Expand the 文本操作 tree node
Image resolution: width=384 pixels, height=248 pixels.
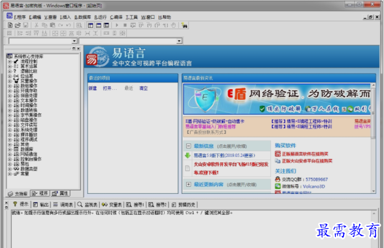(10, 101)
